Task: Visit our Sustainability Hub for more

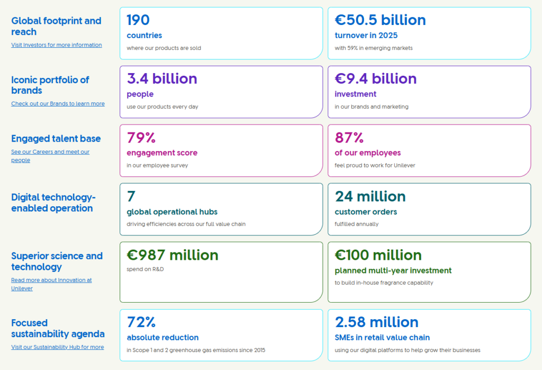Action: point(57,347)
